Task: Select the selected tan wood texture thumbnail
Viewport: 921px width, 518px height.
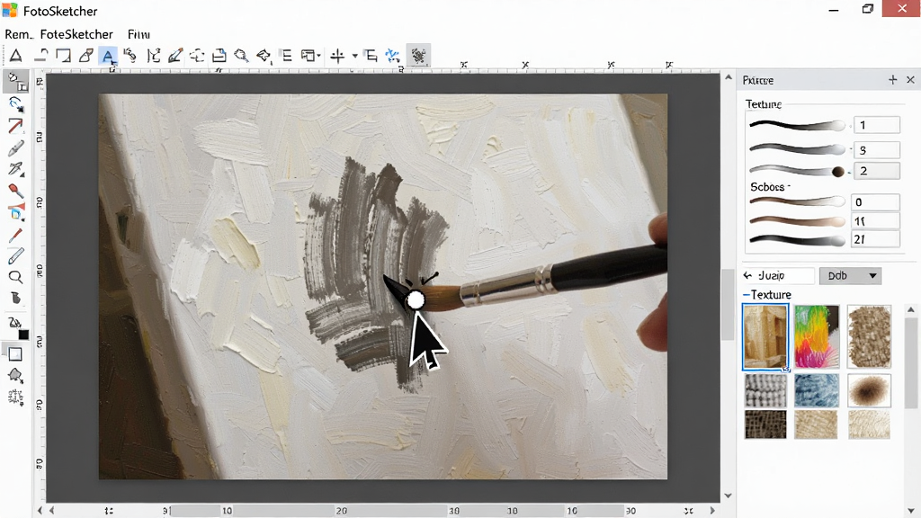Action: 765,336
